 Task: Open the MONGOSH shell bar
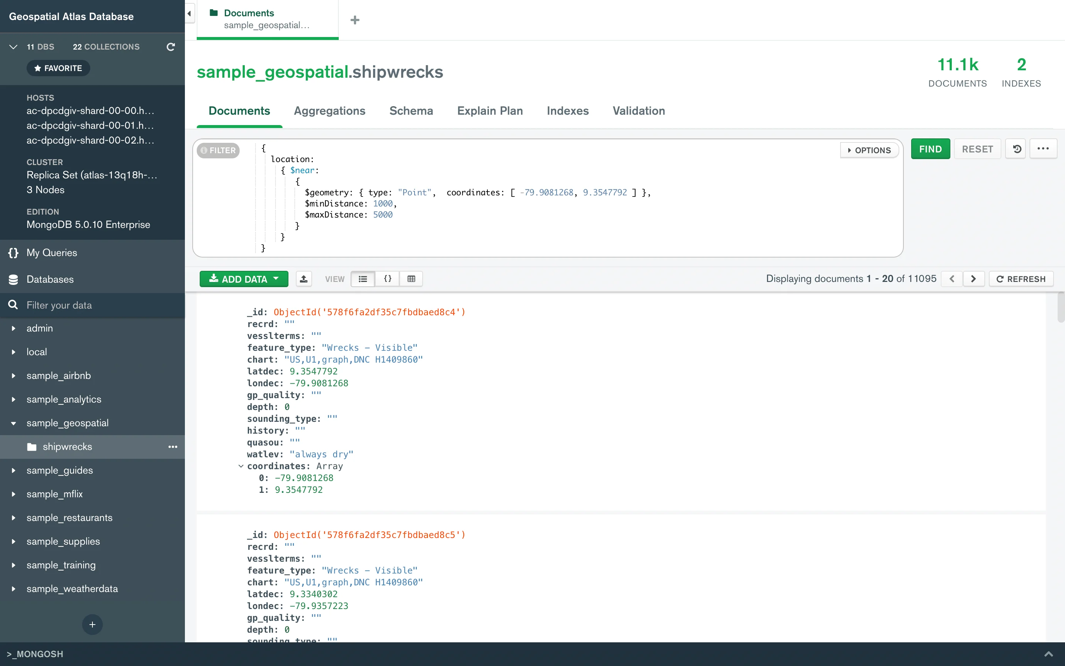coord(532,654)
